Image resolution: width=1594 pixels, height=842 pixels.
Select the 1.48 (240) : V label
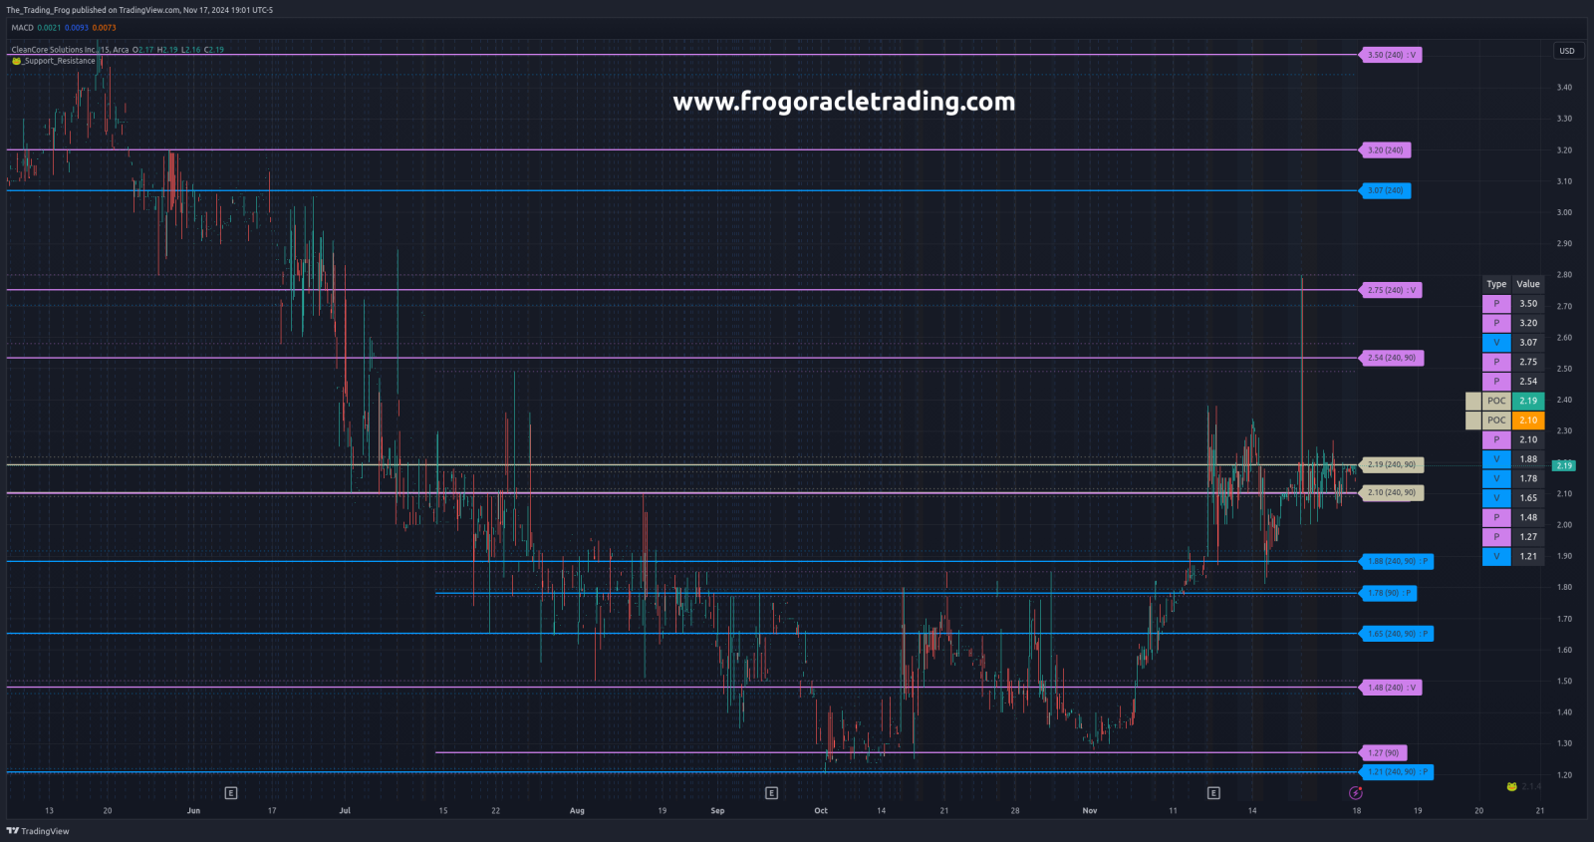click(1392, 688)
